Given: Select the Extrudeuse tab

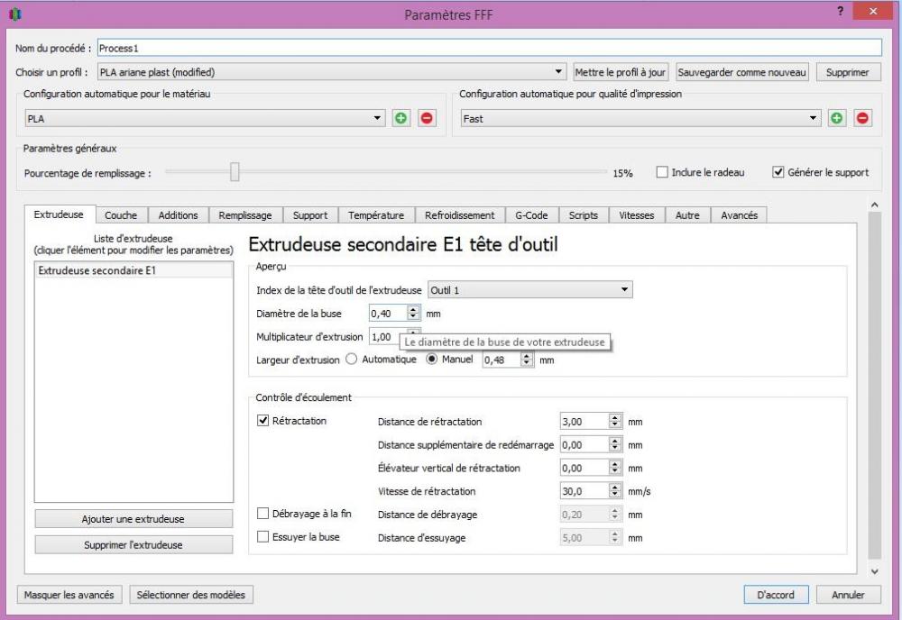Looking at the screenshot, I should (x=59, y=214).
